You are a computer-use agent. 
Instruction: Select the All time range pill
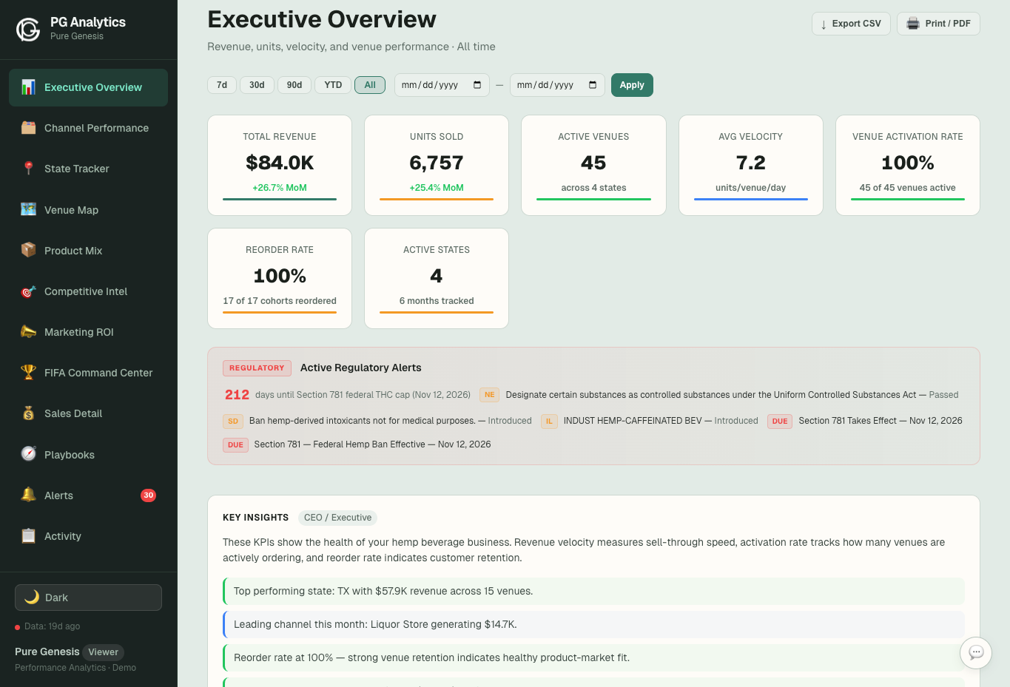370,84
